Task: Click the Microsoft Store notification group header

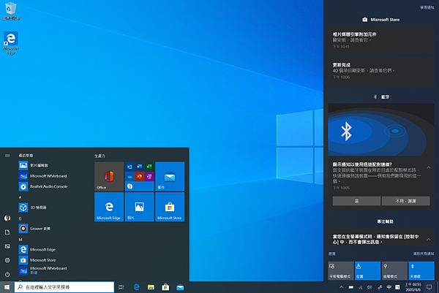Action: pyautogui.click(x=380, y=20)
